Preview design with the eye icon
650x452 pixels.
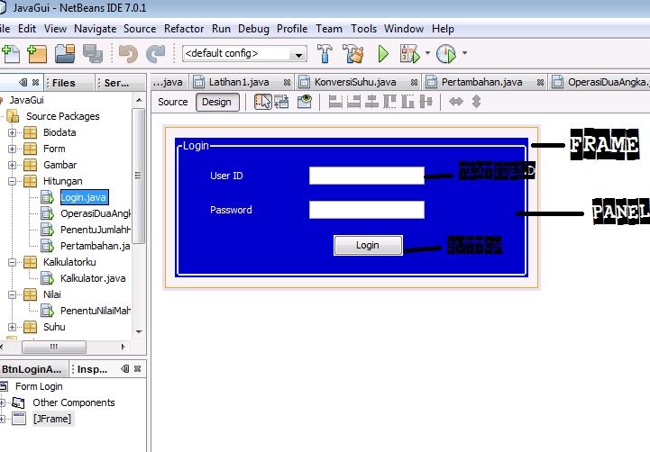(305, 102)
